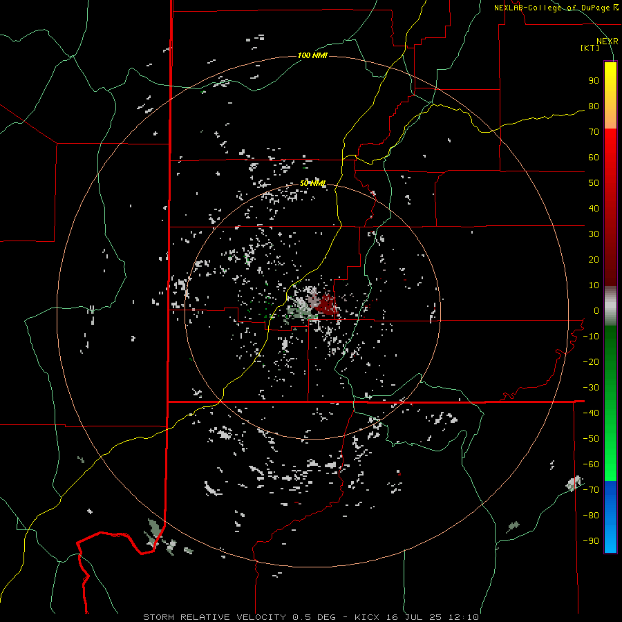Click the -50 value on velocity scale
The image size is (622, 622).
591,439
